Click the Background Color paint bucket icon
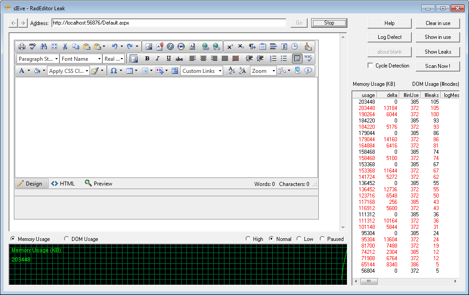Image resolution: width=469 pixels, height=295 pixels. pos(37,71)
